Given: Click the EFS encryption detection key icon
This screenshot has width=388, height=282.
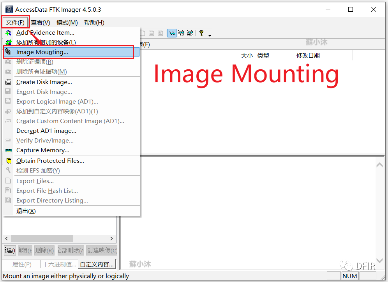Looking at the screenshot, I should click(8, 170).
